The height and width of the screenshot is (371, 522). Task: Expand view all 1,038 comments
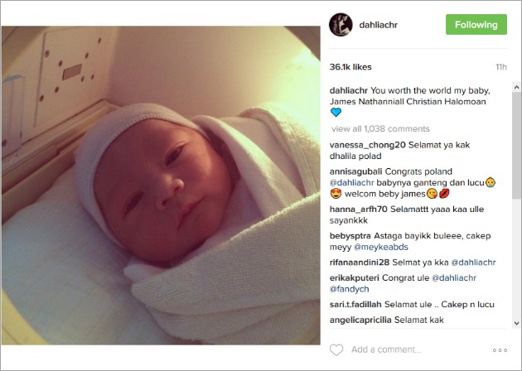[380, 128]
